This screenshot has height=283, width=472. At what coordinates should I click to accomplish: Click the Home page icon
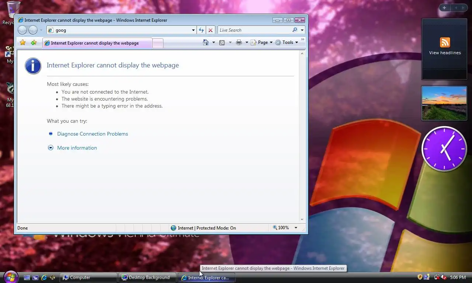coord(206,42)
